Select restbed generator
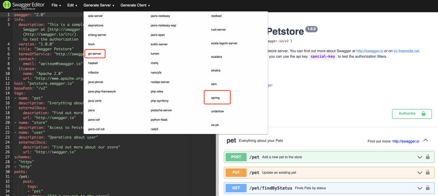Screen dimensions: 438x196 216,16
